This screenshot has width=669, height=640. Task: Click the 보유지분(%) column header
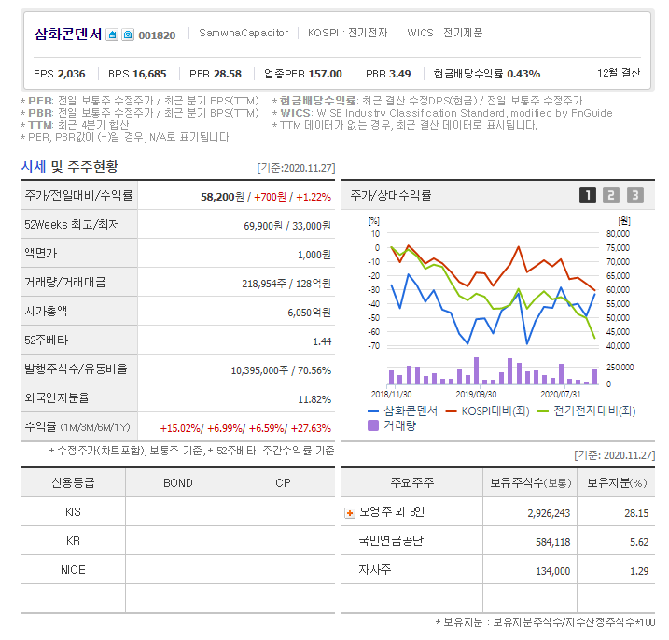coord(617,482)
